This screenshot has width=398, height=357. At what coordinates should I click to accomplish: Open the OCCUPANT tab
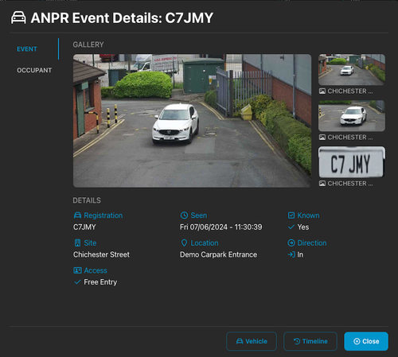[x=34, y=70]
